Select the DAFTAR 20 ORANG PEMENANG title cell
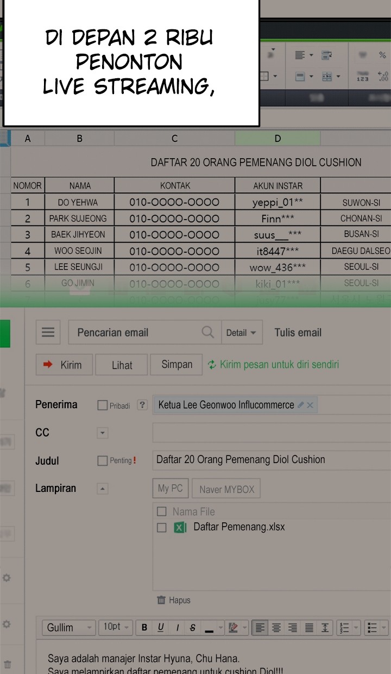 (x=256, y=162)
